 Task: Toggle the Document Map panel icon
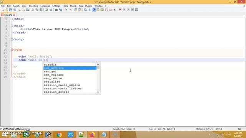point(102,10)
